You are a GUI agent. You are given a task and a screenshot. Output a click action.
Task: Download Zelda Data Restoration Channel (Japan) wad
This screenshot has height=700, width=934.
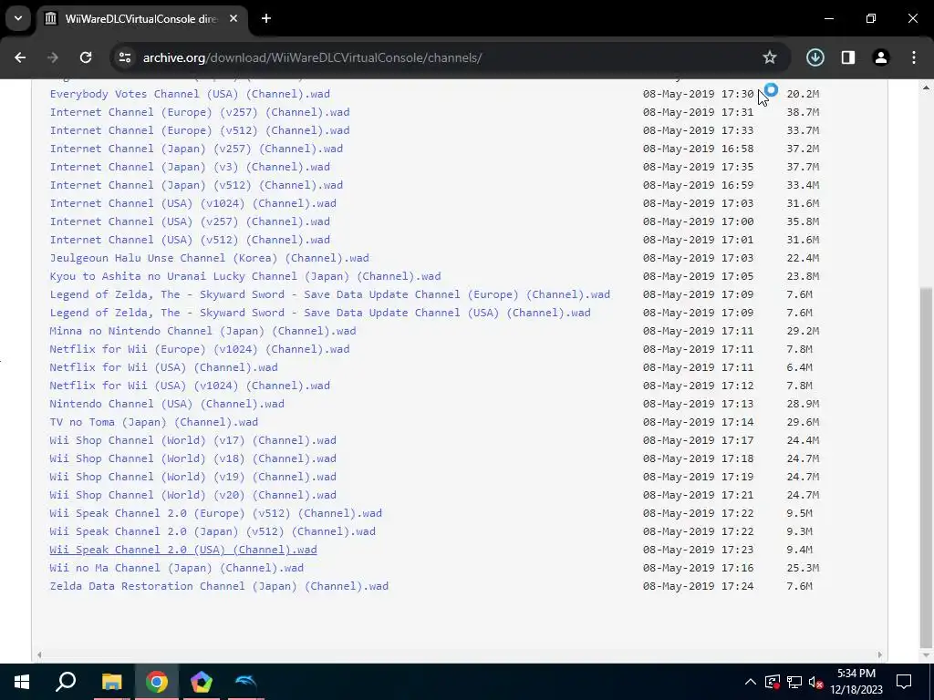pyautogui.click(x=219, y=586)
